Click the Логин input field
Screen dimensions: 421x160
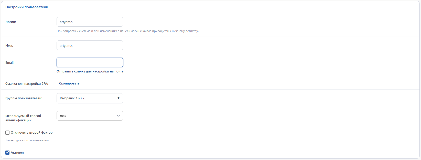pos(90,22)
